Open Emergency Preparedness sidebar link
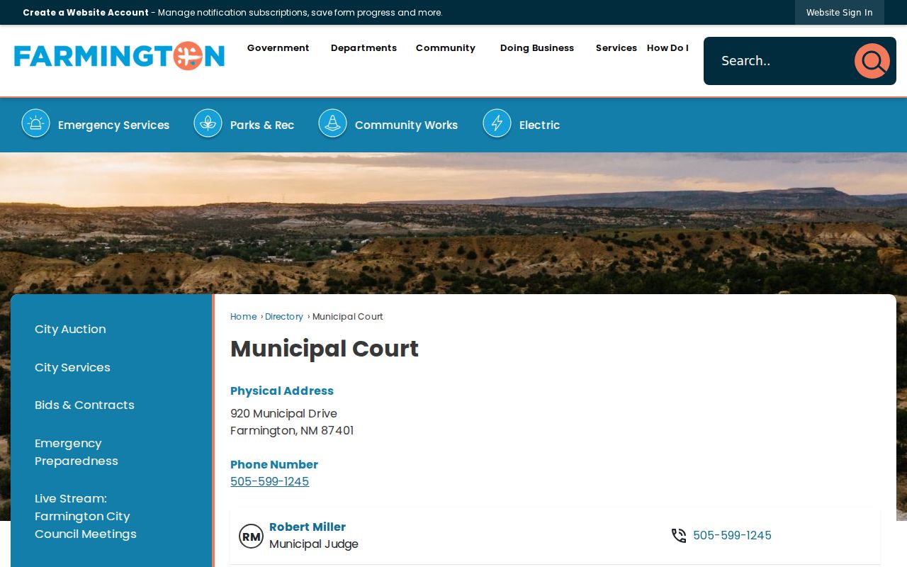The height and width of the screenshot is (567, 907). (77, 452)
